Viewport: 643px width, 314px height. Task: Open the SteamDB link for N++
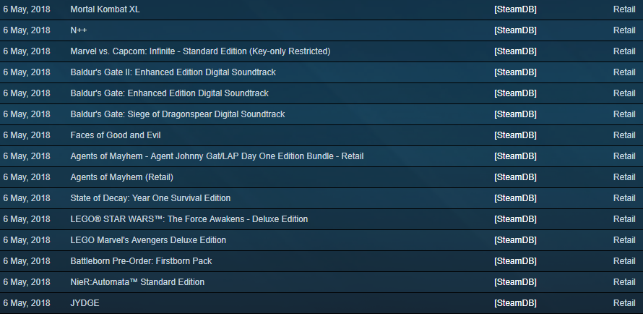515,30
